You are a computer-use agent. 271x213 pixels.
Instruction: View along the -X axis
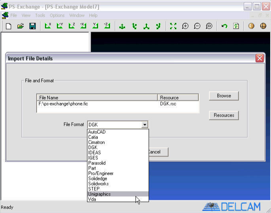[83, 26]
